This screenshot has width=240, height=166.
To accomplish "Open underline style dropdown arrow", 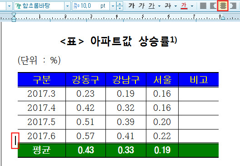I will coord(160,6).
